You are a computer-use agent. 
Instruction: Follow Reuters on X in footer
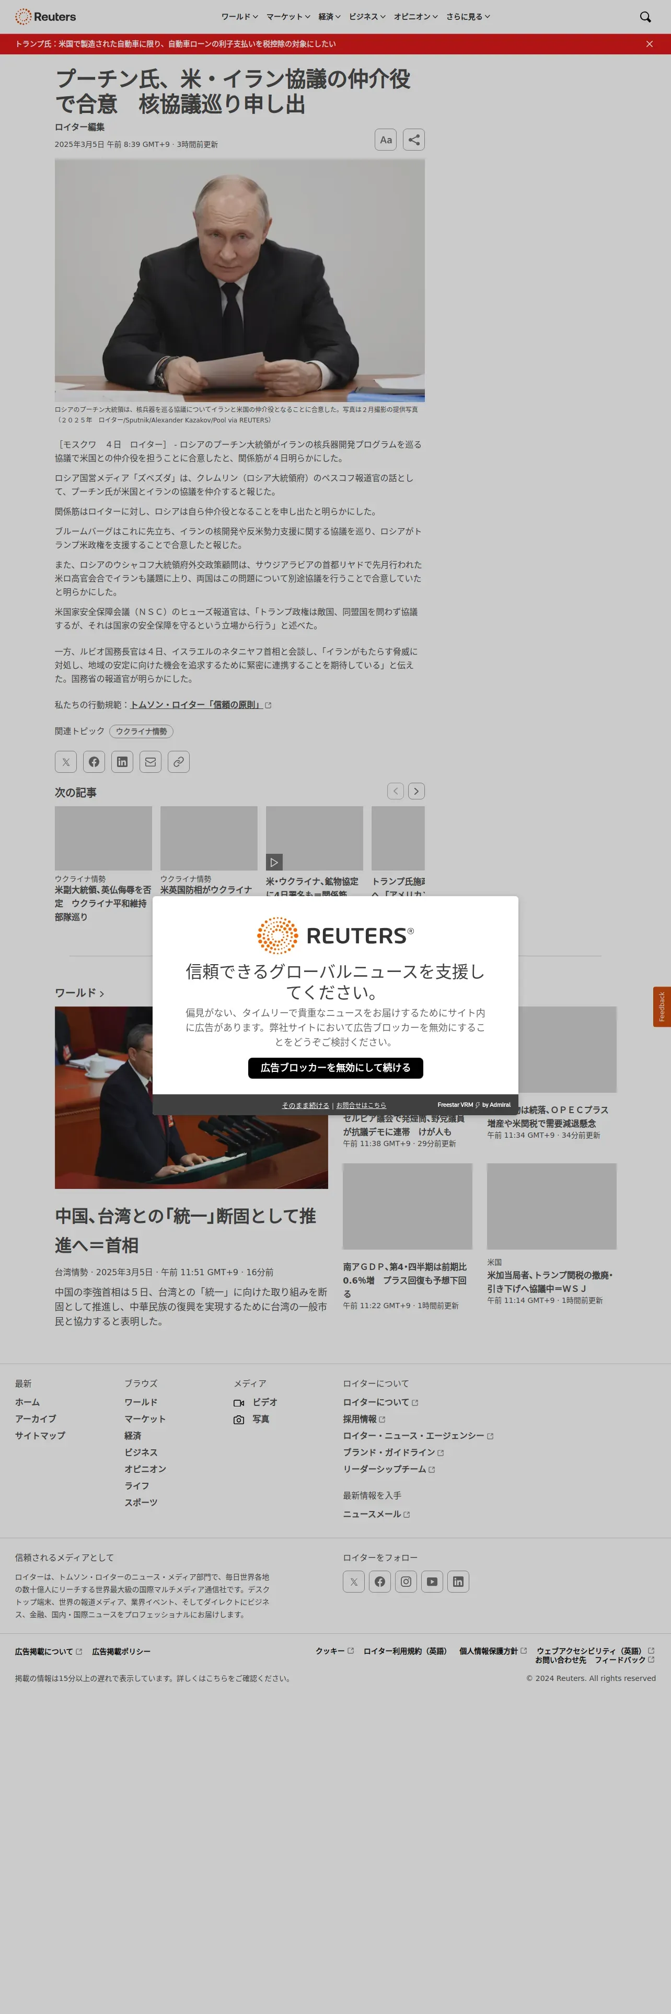(x=354, y=1581)
